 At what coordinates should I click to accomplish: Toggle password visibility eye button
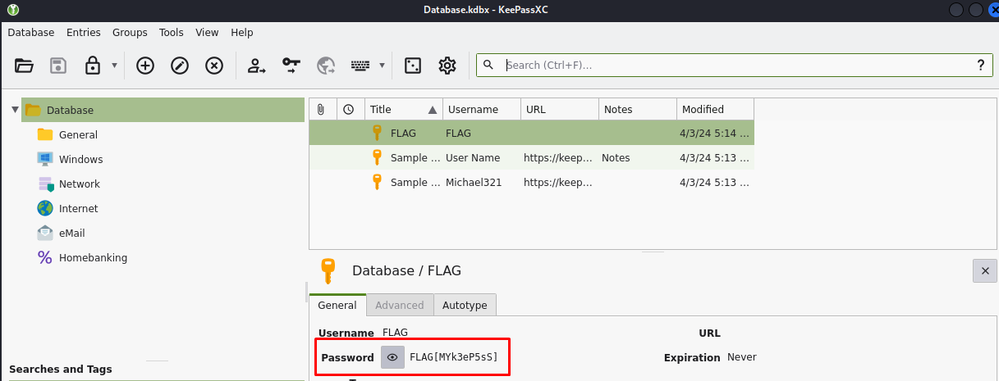(392, 357)
